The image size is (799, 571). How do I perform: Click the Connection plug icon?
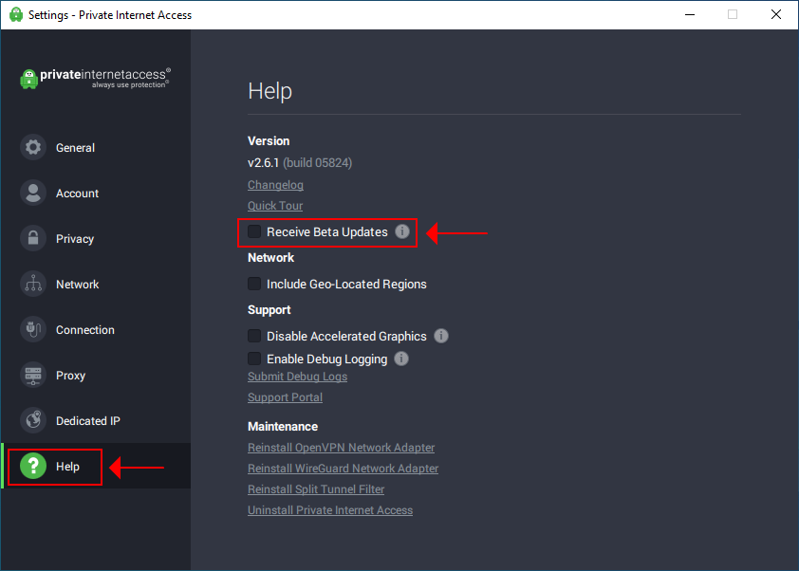(33, 330)
